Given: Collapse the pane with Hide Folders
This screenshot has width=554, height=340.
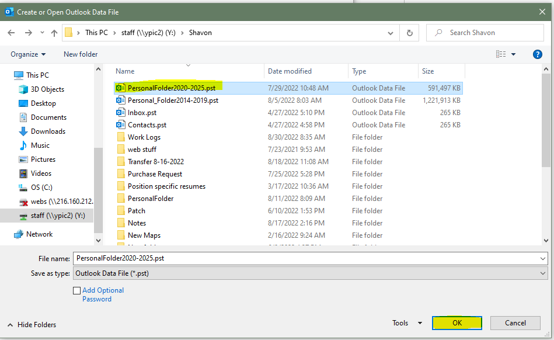Looking at the screenshot, I should pos(32,325).
